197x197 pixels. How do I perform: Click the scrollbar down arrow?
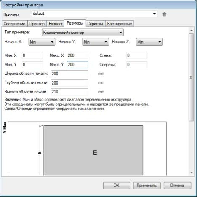pyautogui.click(x=192, y=172)
